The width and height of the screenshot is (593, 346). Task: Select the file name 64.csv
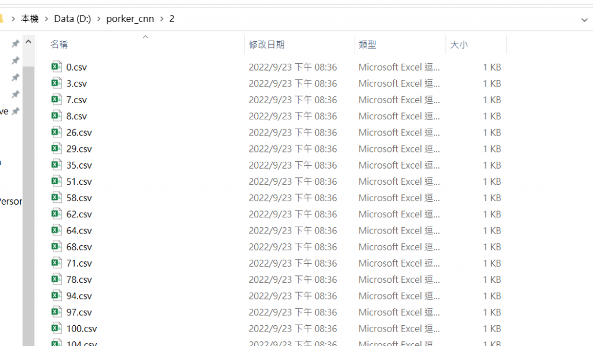click(x=79, y=230)
